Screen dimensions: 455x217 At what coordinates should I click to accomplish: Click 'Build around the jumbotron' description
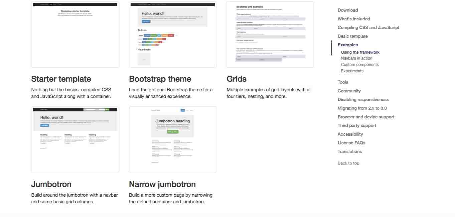(74, 198)
